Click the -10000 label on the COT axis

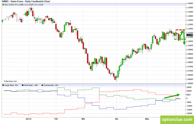point(189,106)
